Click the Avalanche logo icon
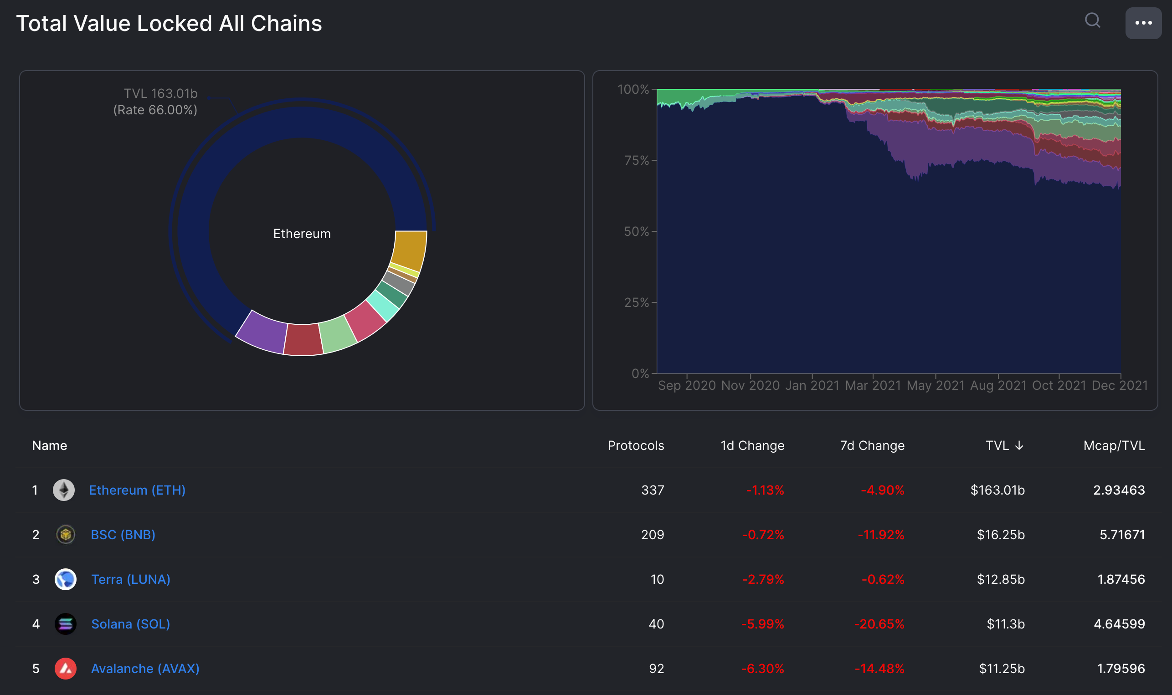 [66, 668]
